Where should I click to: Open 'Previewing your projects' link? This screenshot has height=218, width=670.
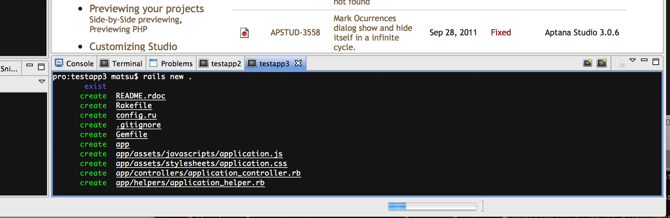point(147,9)
